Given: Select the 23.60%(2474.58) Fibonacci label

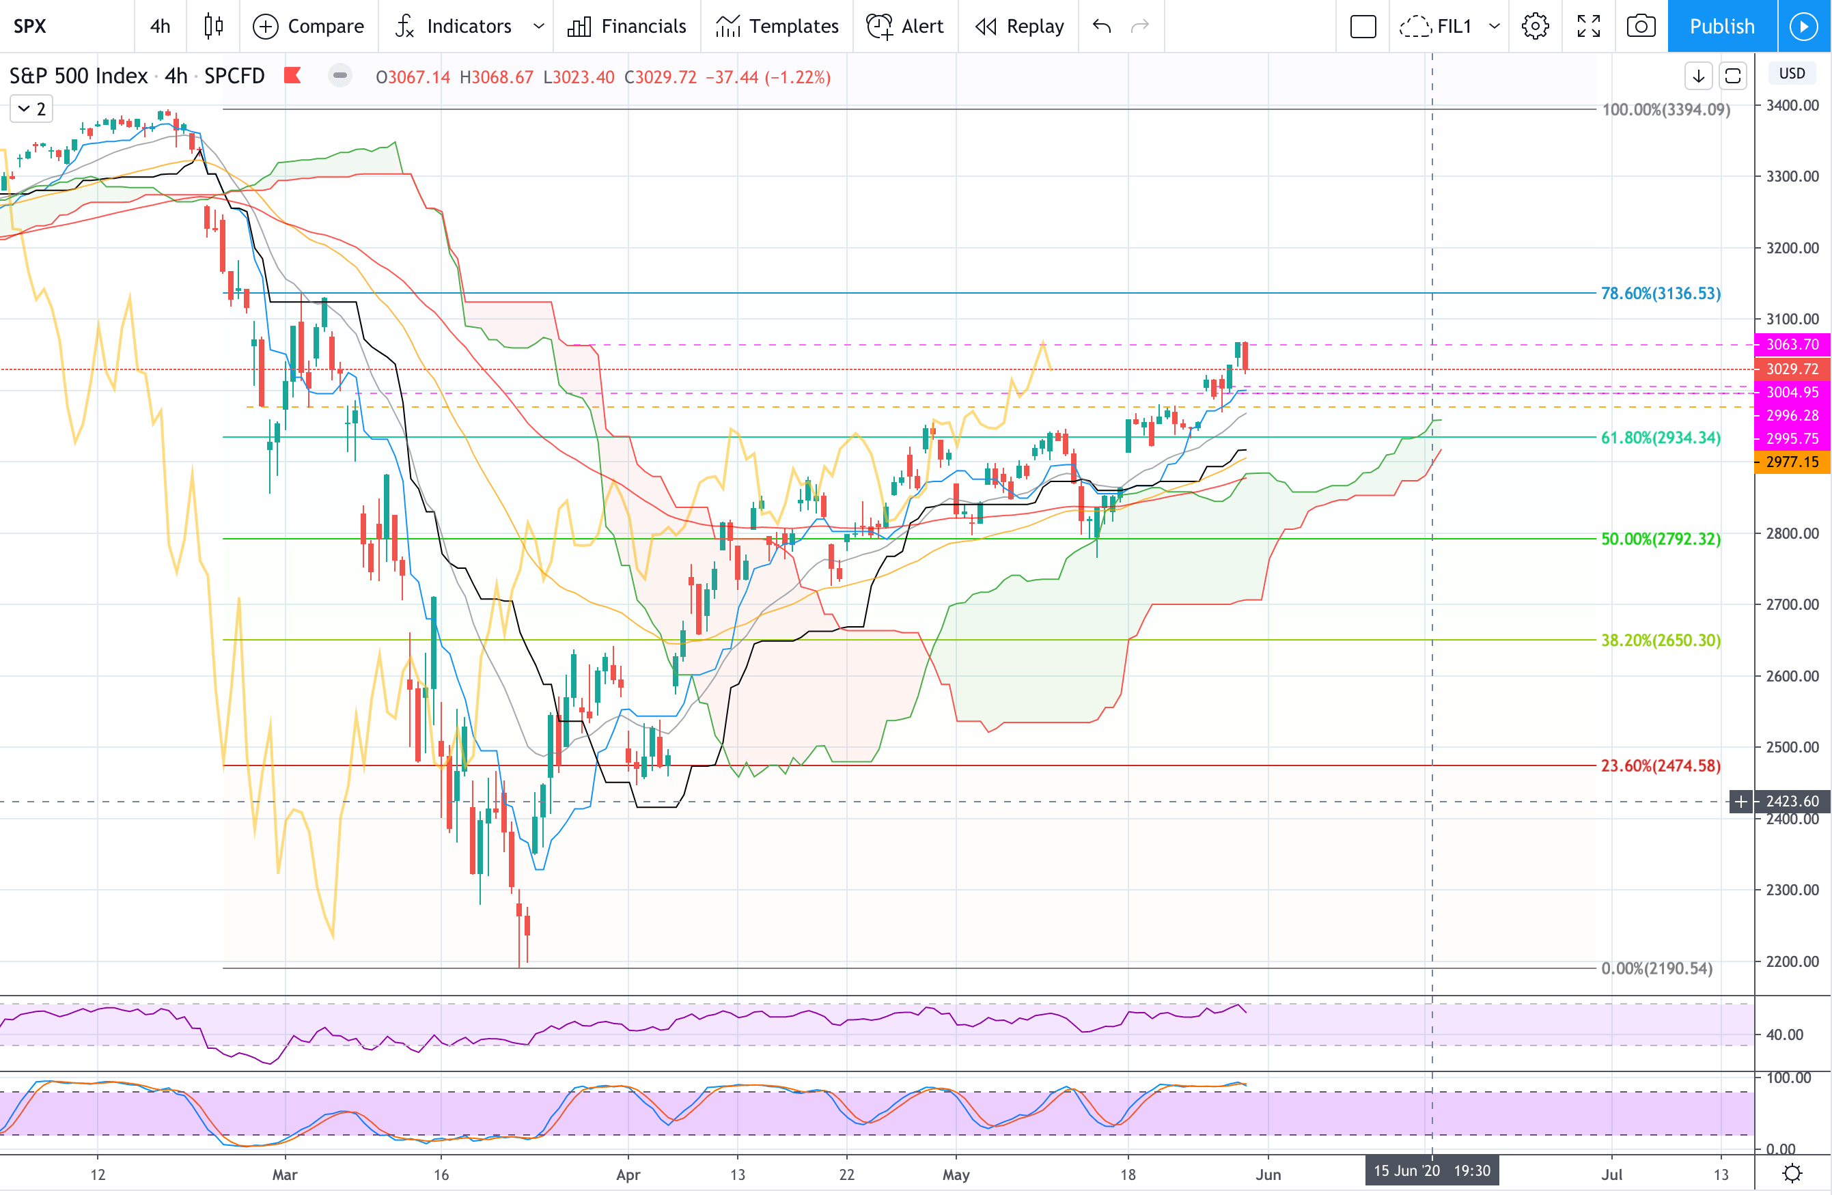Looking at the screenshot, I should pos(1661,765).
